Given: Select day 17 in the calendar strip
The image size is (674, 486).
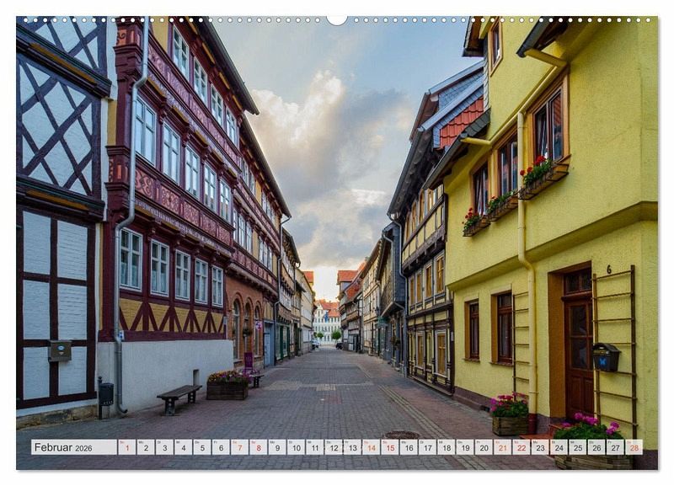Looking at the screenshot, I should (428, 447).
